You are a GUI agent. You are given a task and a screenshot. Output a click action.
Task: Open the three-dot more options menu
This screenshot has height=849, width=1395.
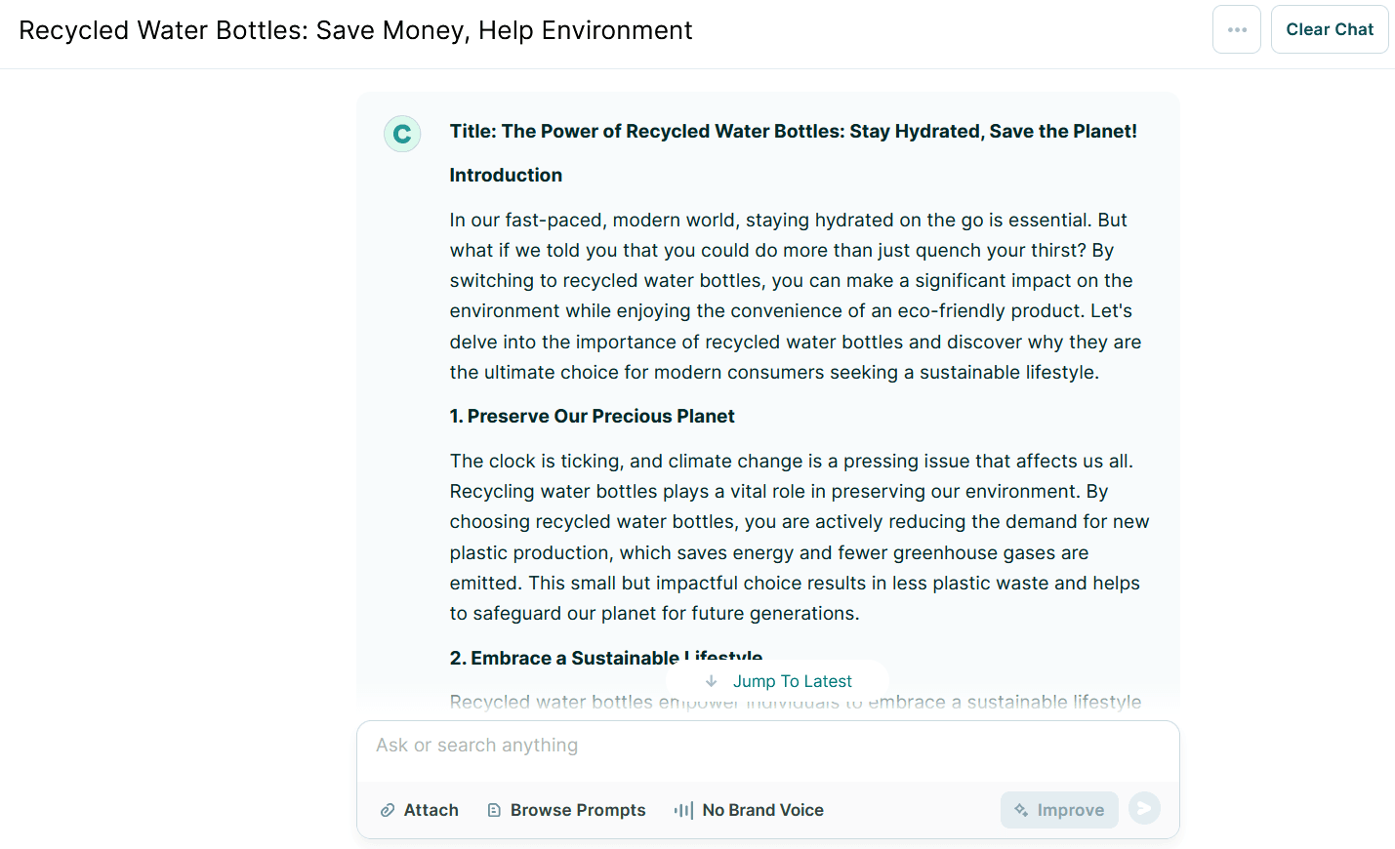click(1237, 29)
